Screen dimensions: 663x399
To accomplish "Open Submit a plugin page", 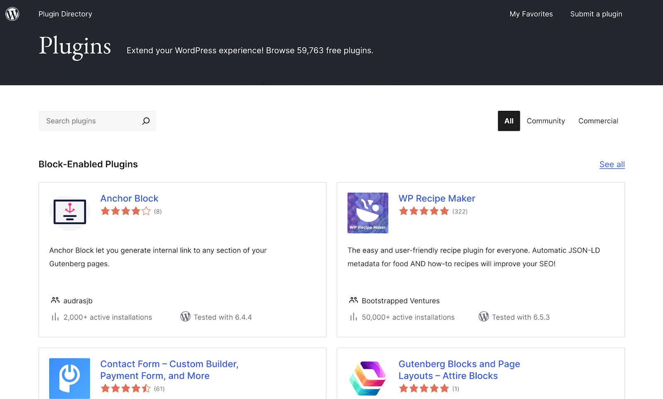I will (x=596, y=14).
